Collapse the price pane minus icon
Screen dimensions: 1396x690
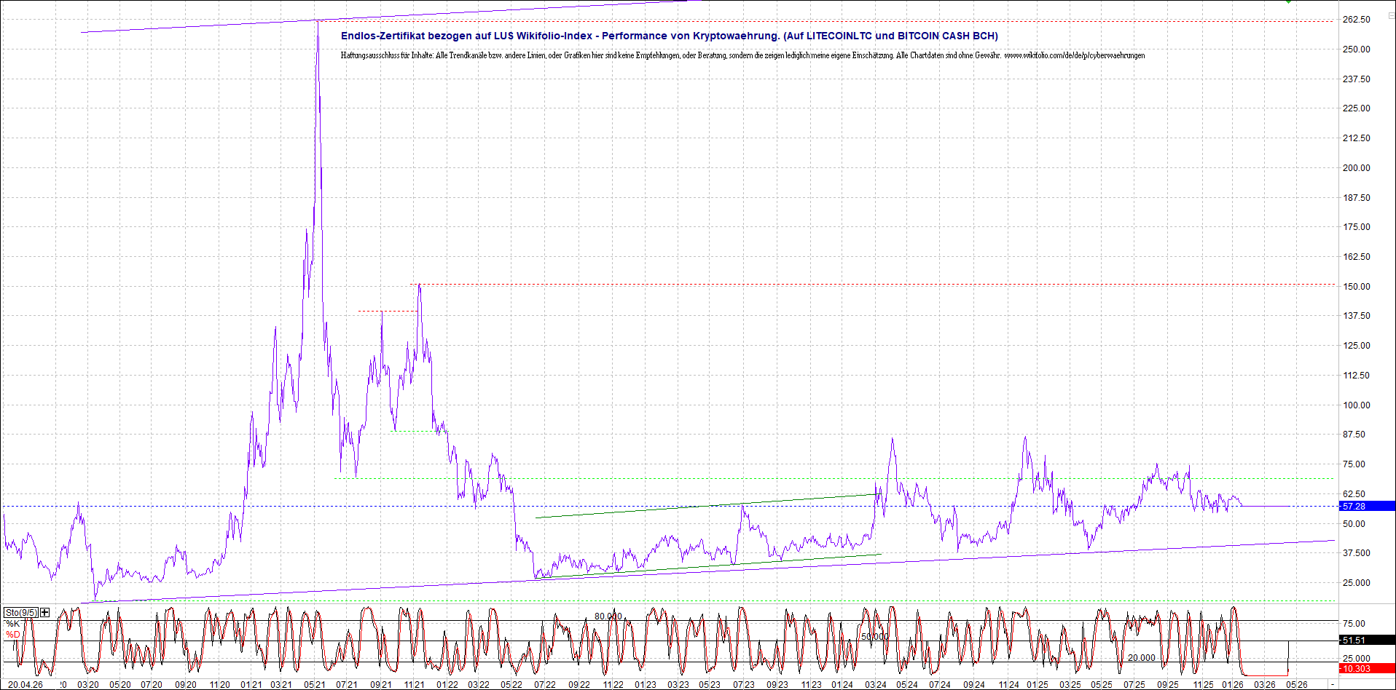(1390, 15)
